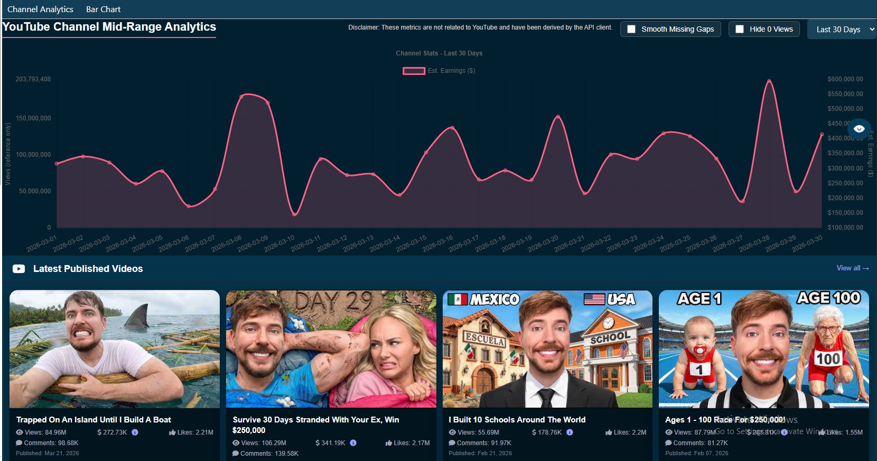Select the final chart point above 2026-03-30
The width and height of the screenshot is (877, 461).
click(x=822, y=135)
